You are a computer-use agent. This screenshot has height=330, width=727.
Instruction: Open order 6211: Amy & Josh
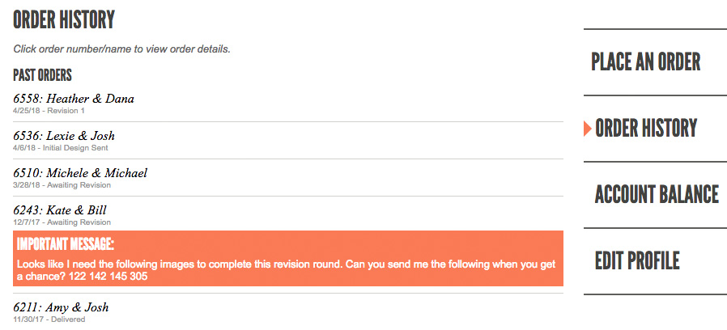(61, 307)
